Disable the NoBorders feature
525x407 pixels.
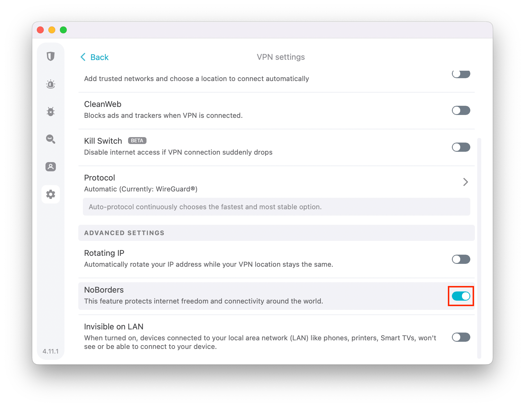[461, 296]
